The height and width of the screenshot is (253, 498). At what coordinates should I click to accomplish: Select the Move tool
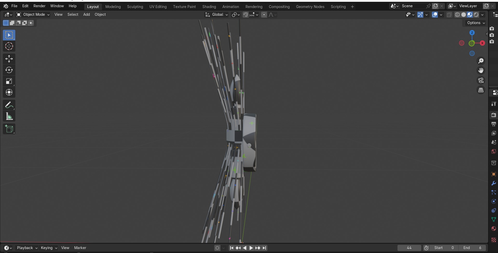9,59
